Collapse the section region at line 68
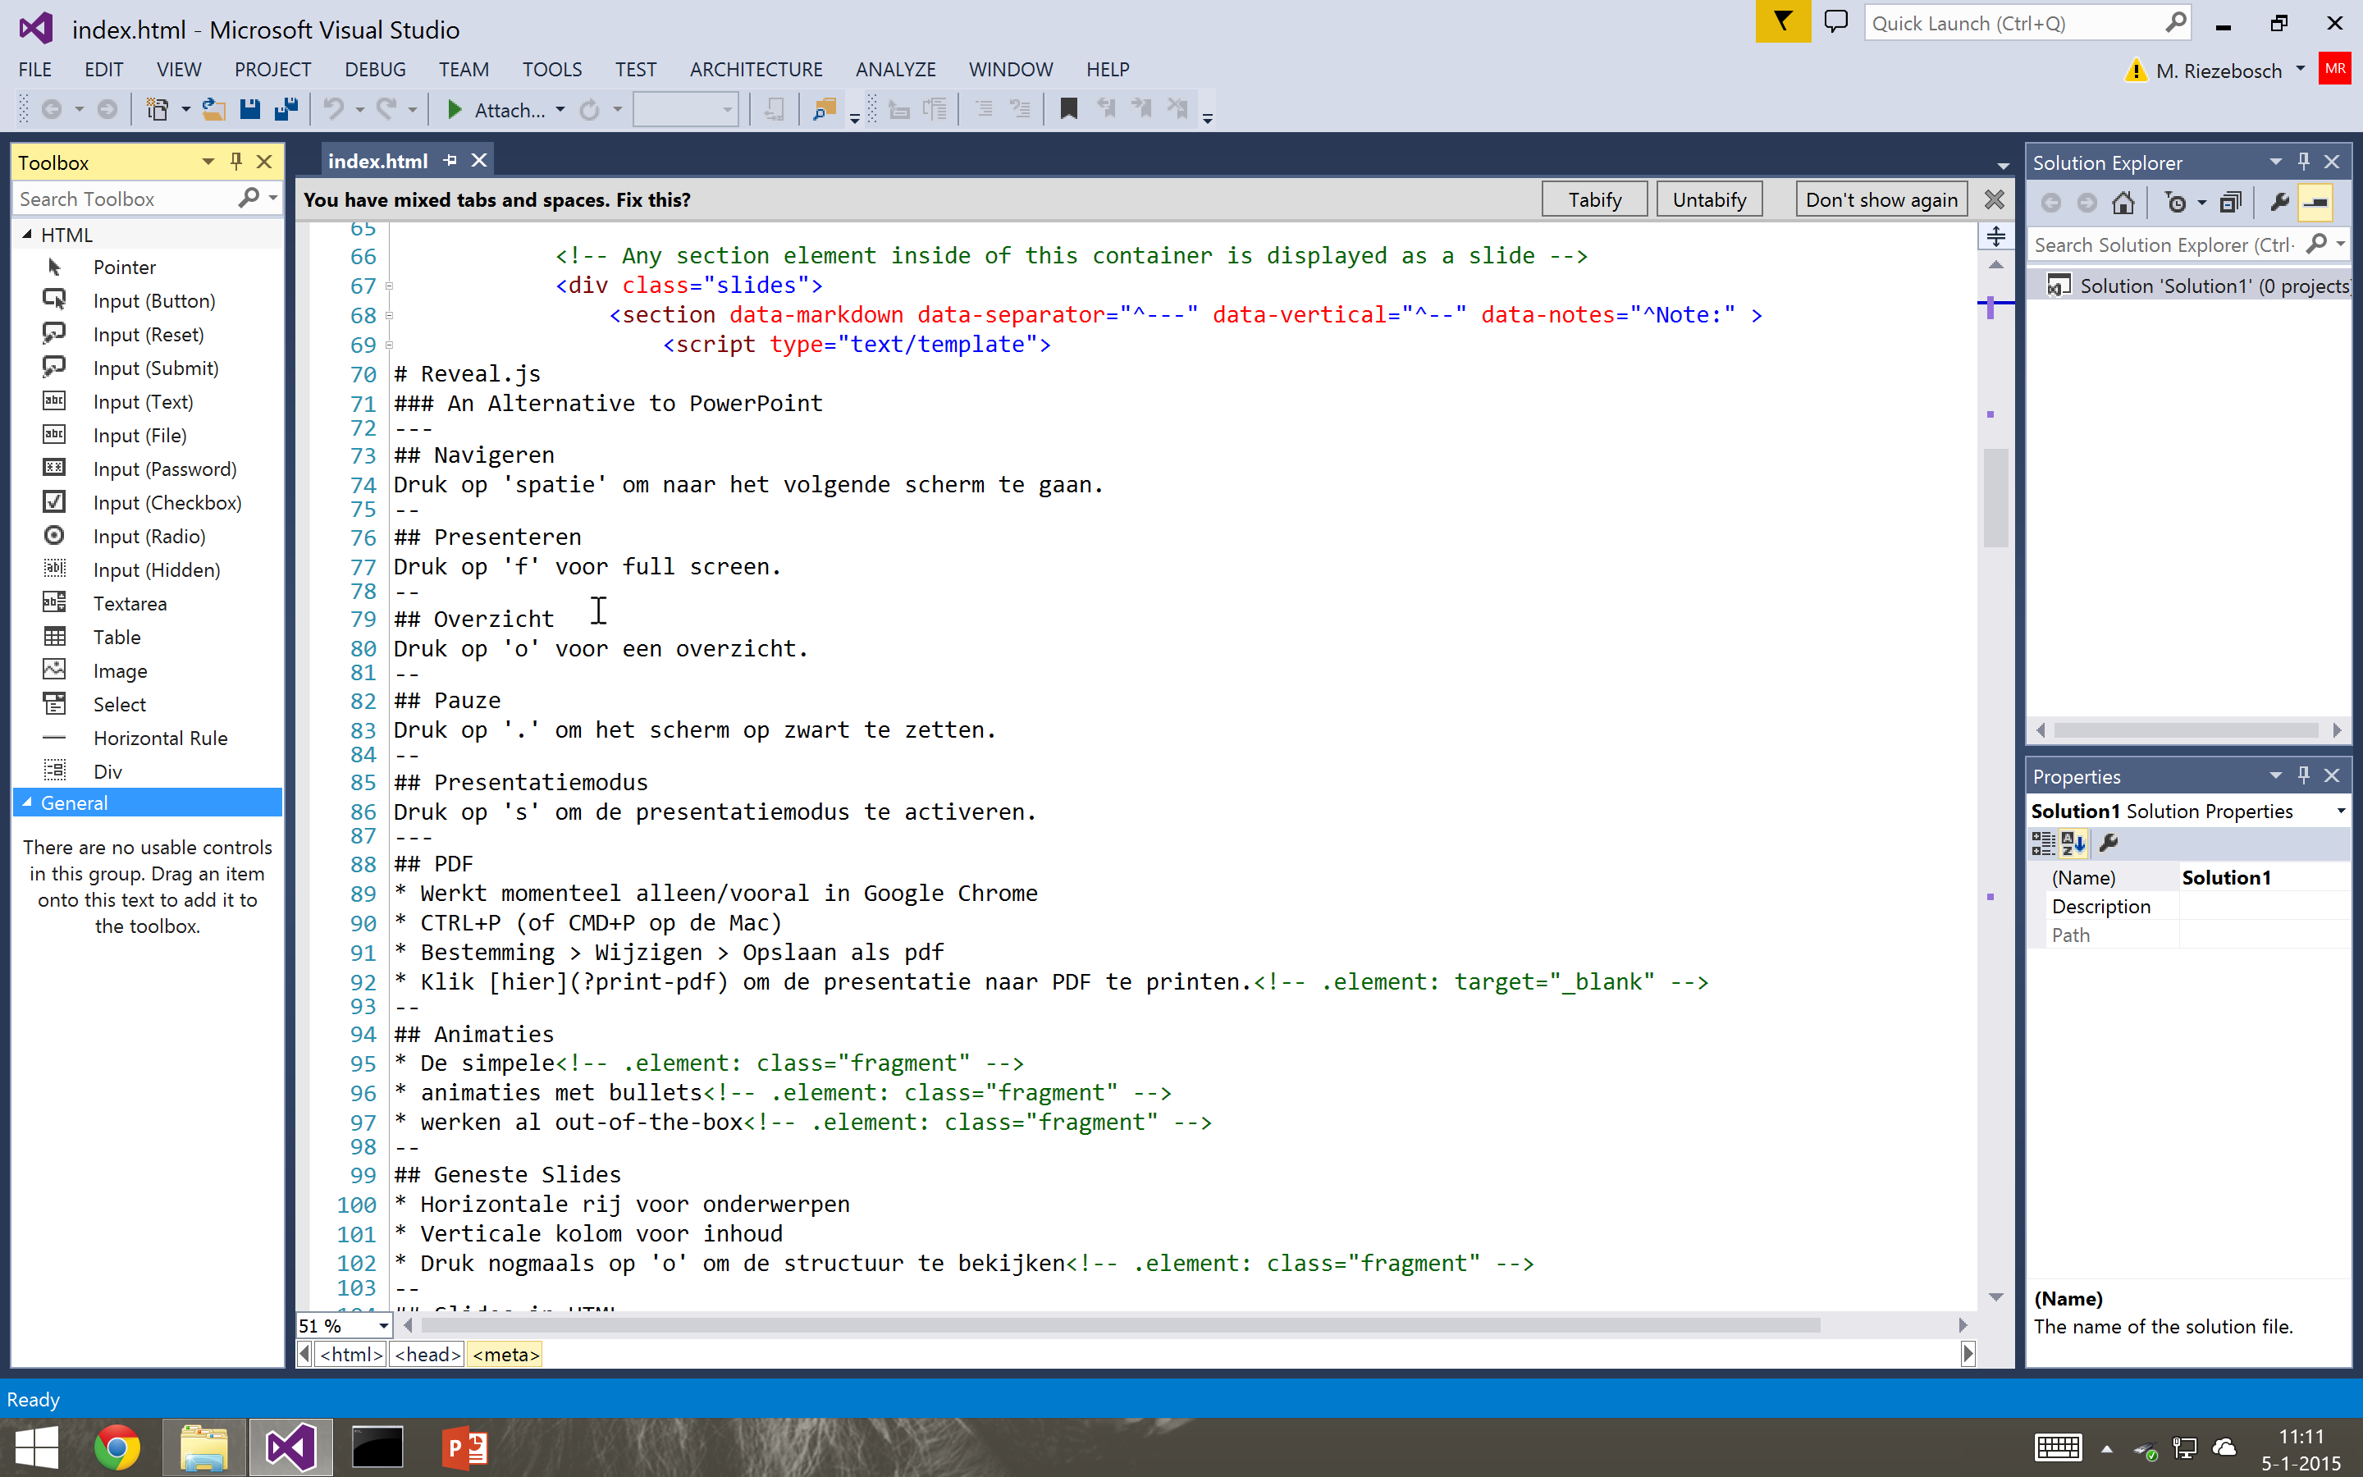The height and width of the screenshot is (1477, 2363). tap(390, 316)
